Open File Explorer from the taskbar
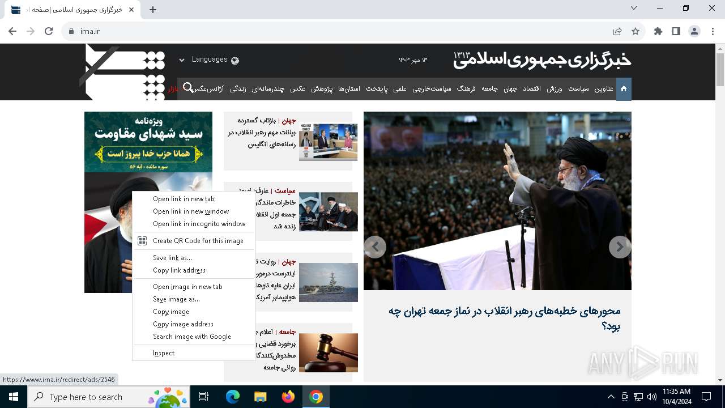The width and height of the screenshot is (725, 408). (260, 397)
